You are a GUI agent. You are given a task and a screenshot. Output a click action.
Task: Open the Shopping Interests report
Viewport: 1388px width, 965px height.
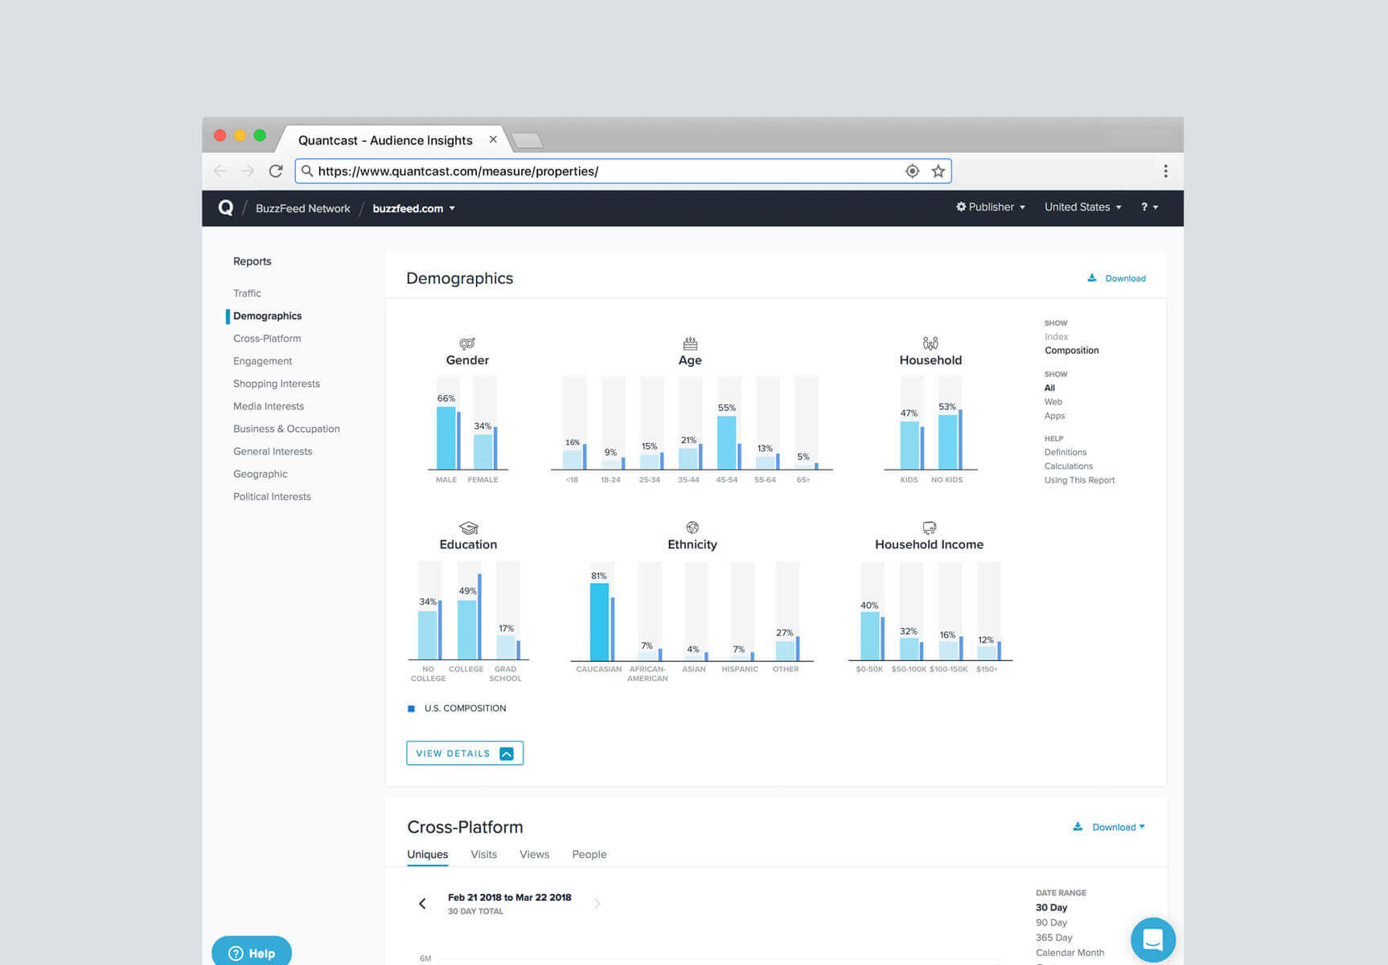pyautogui.click(x=276, y=384)
